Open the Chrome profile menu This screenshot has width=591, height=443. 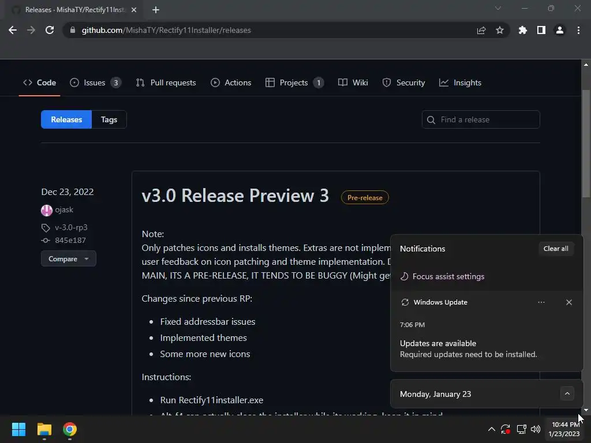560,30
